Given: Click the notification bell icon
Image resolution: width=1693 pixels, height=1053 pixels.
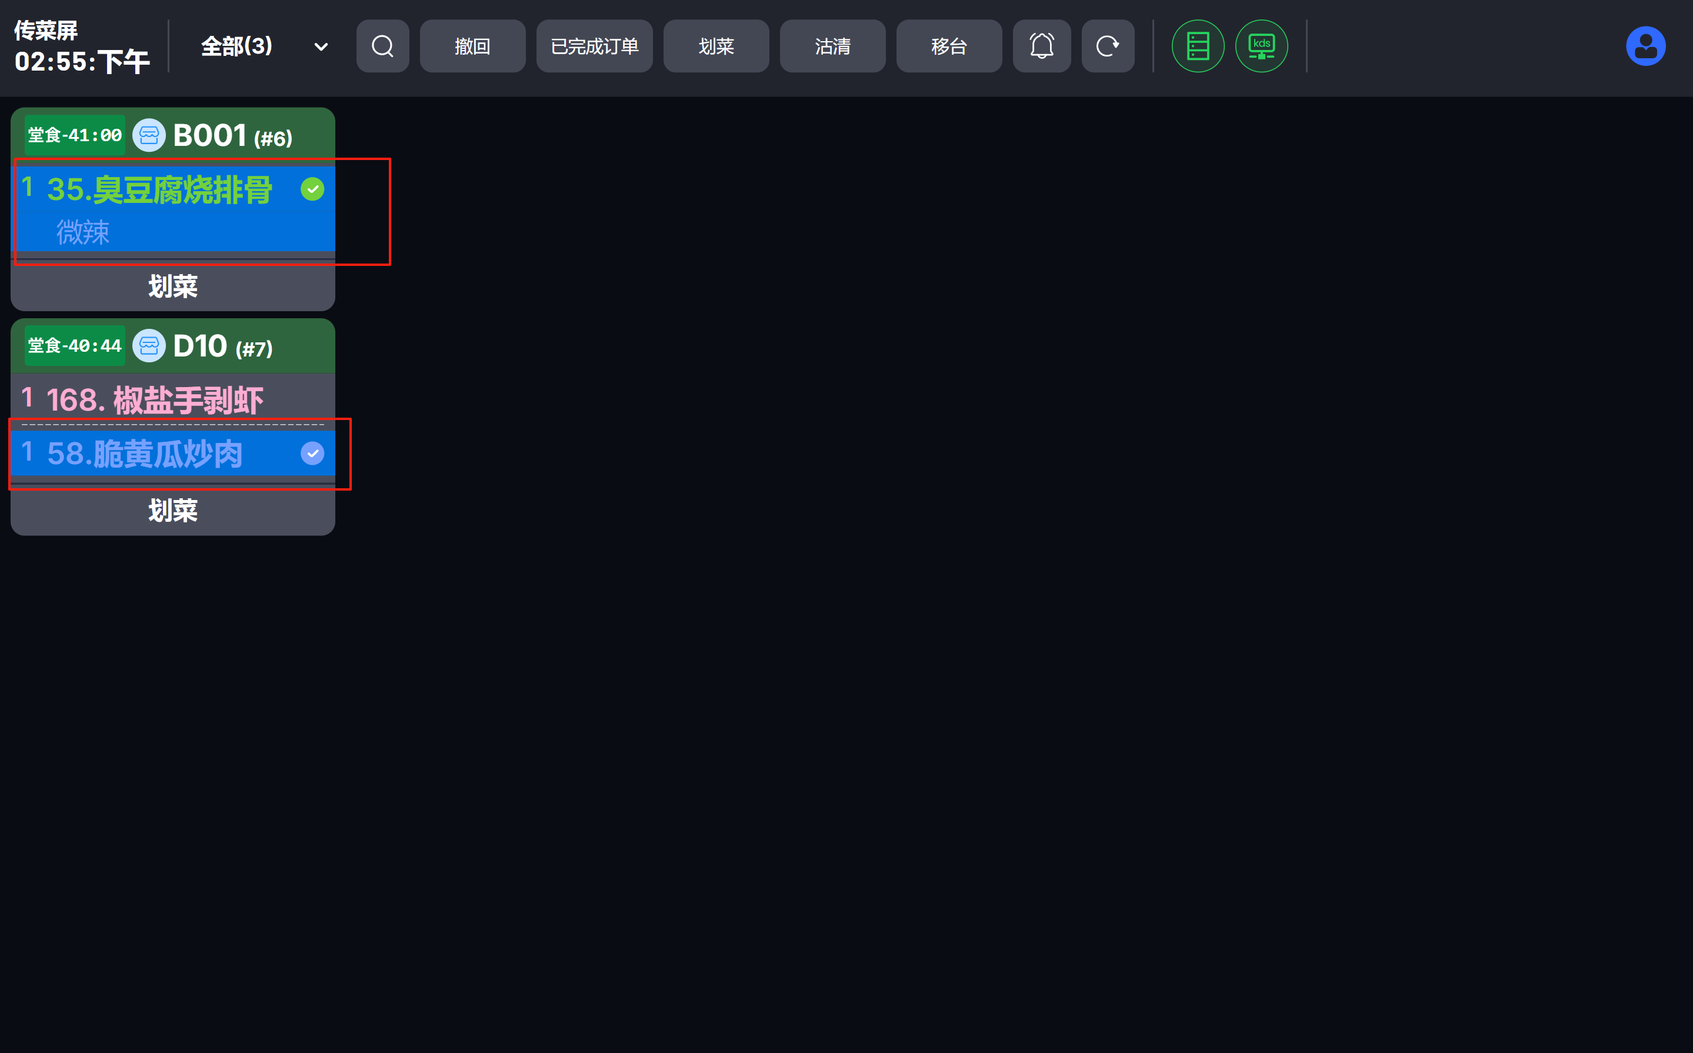Looking at the screenshot, I should (x=1041, y=46).
